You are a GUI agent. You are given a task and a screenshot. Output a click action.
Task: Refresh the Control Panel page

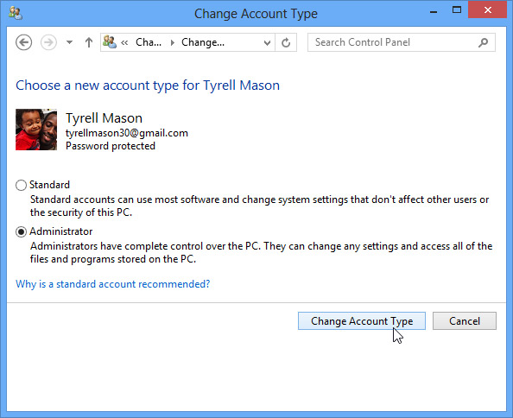286,42
